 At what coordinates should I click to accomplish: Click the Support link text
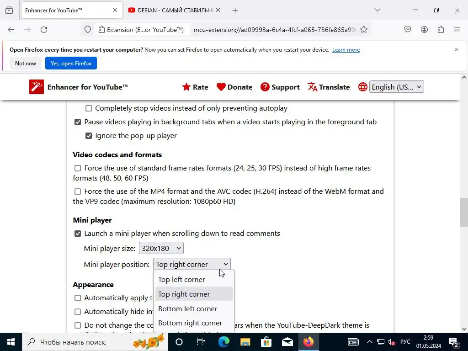pyautogui.click(x=286, y=87)
